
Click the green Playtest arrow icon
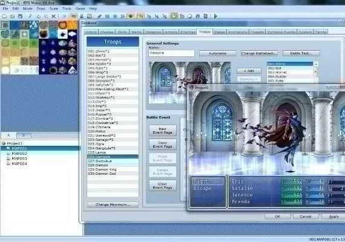pyautogui.click(x=215, y=16)
